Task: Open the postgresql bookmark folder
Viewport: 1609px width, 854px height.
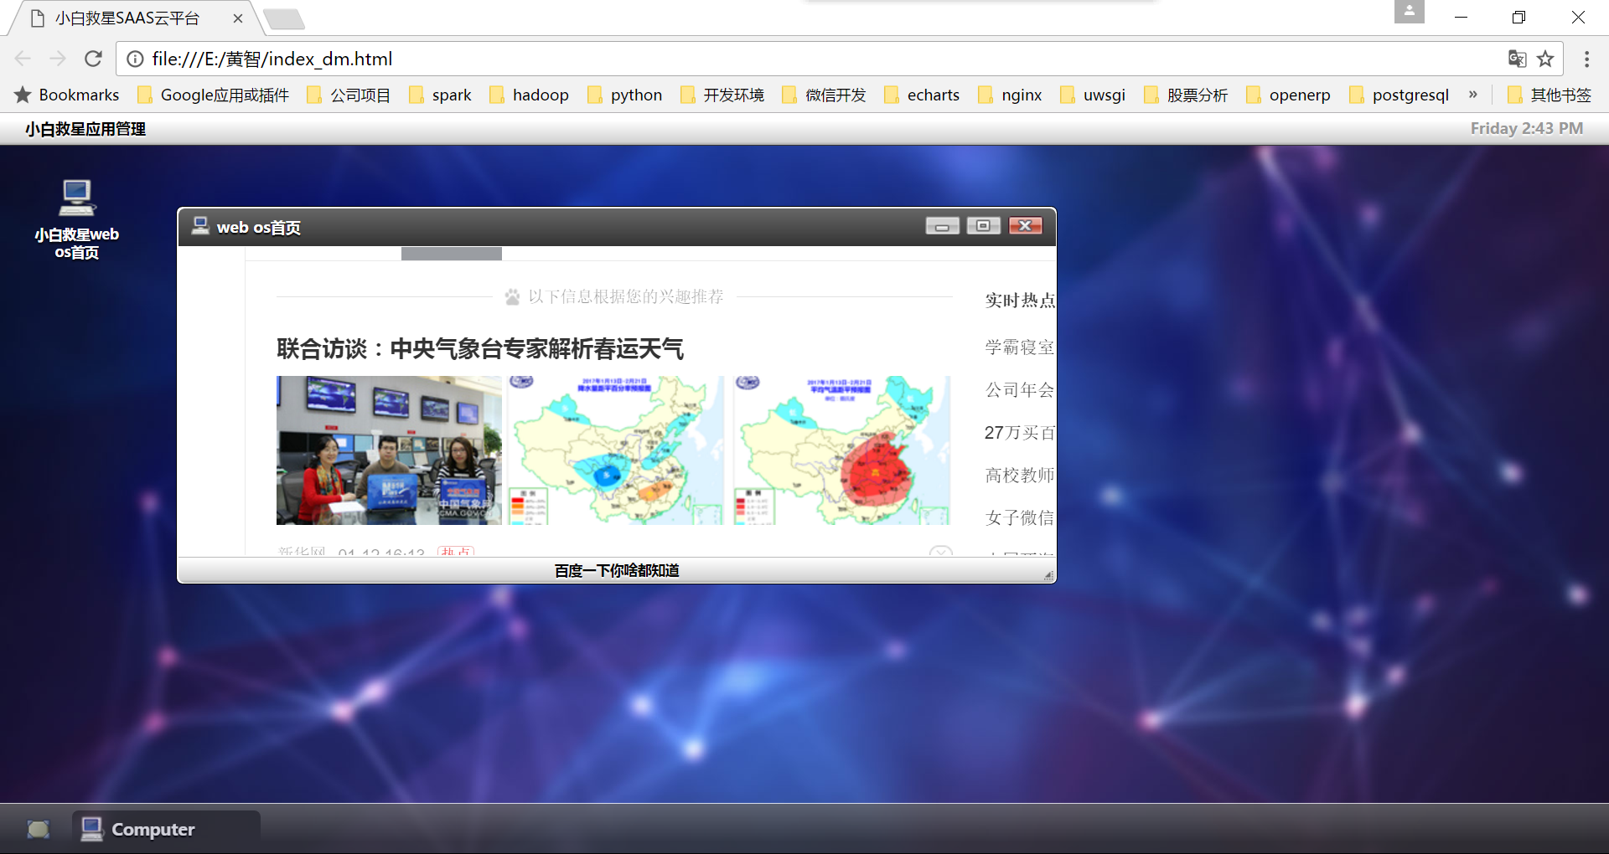Action: coord(1399,95)
